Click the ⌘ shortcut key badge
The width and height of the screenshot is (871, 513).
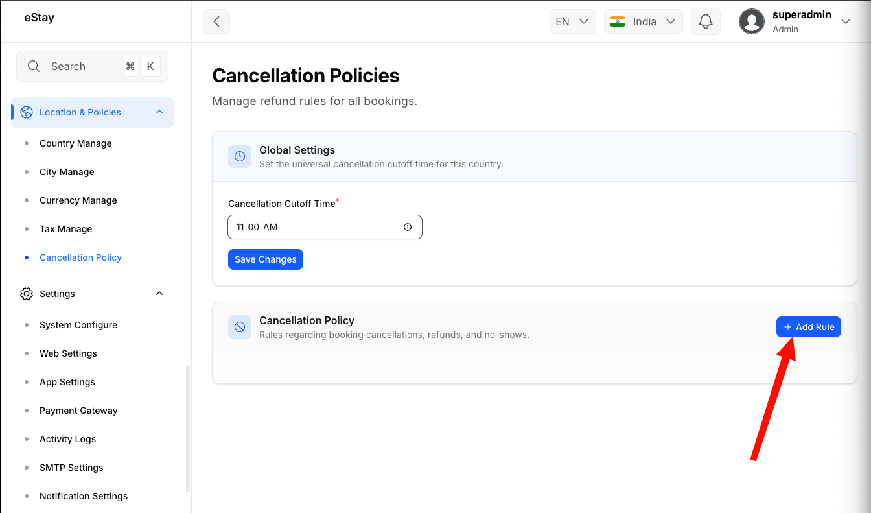click(x=130, y=66)
